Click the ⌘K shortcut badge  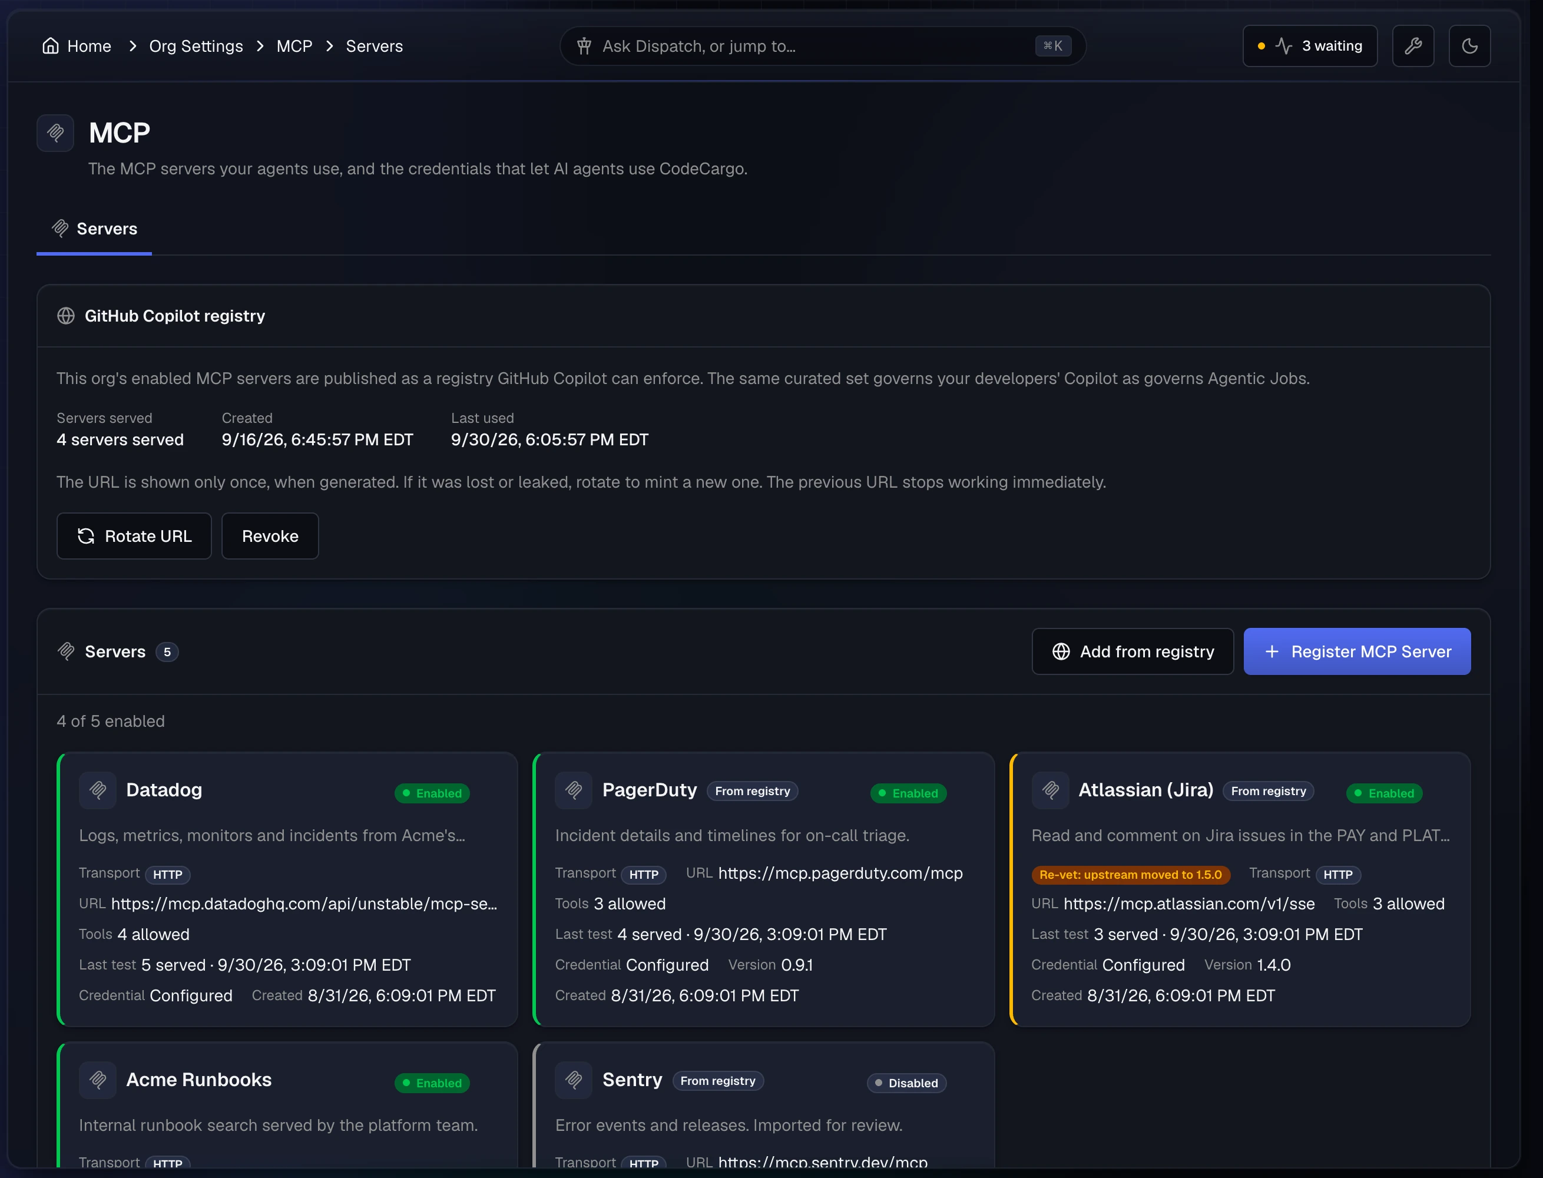[x=1052, y=47]
